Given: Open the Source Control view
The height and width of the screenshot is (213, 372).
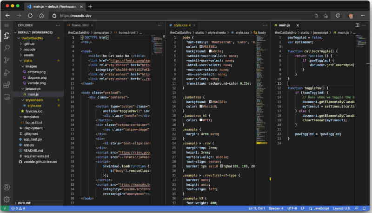Looking at the screenshot, I should (7, 60).
